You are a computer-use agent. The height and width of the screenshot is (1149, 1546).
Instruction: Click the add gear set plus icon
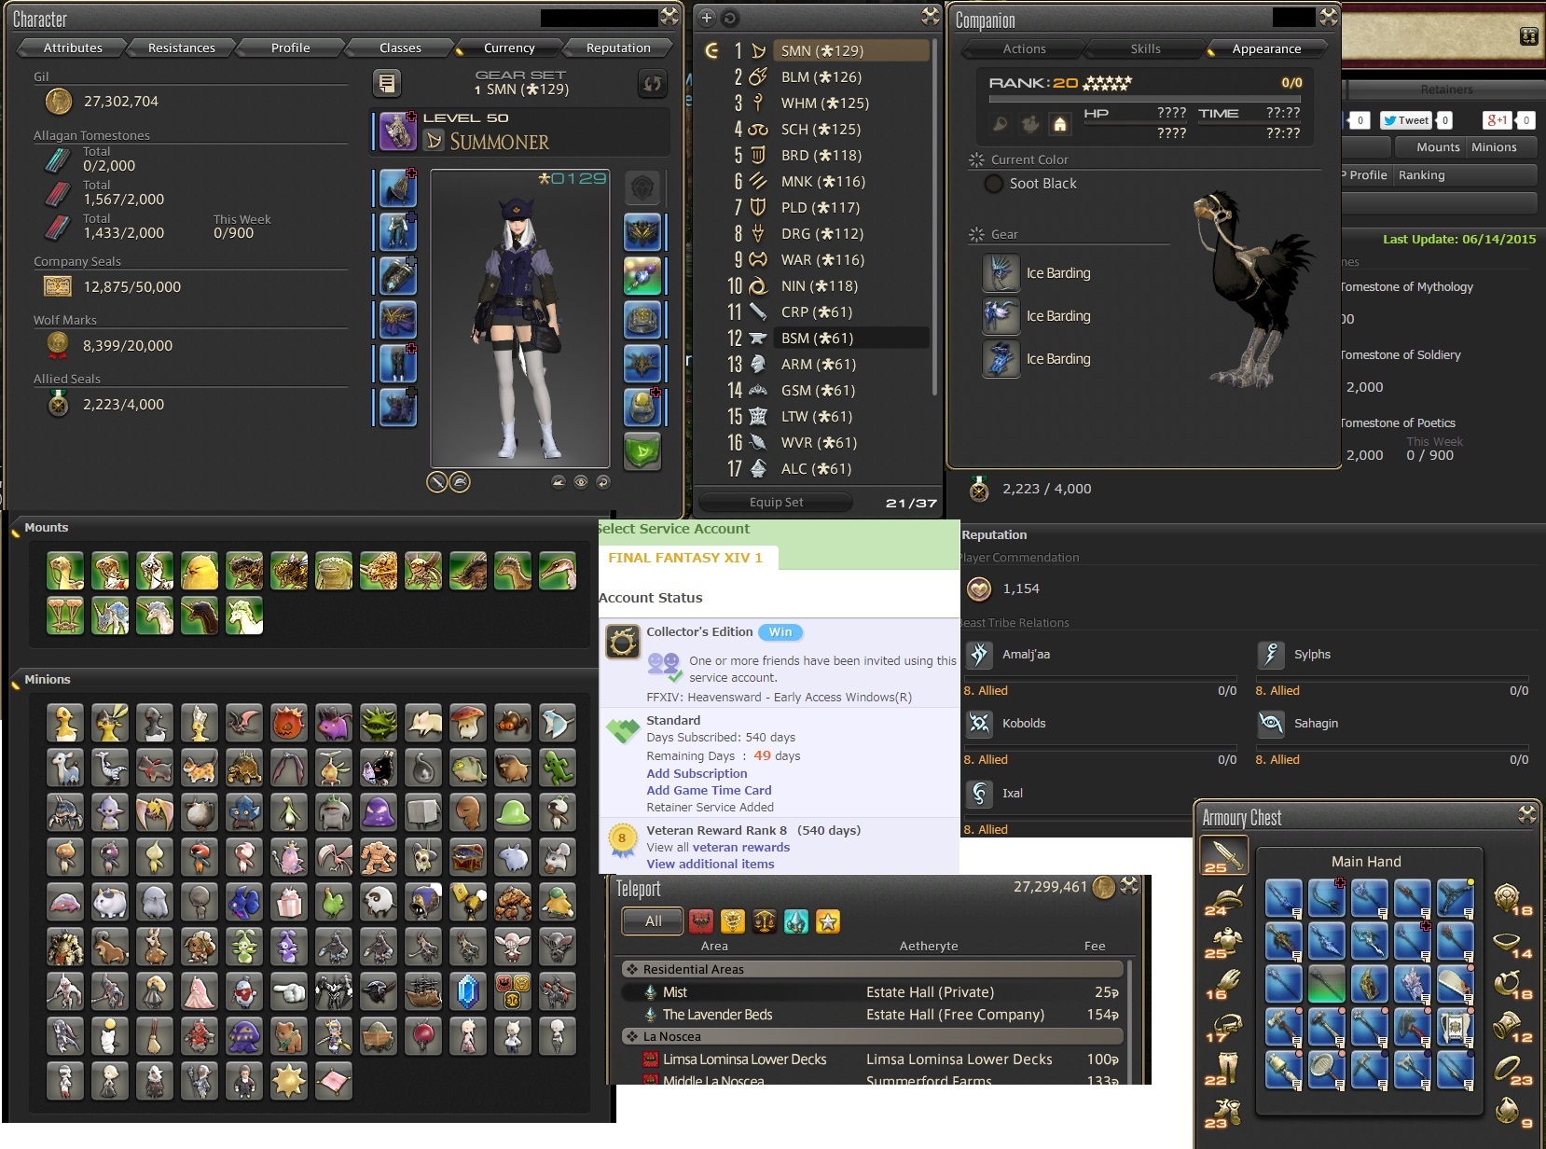[x=706, y=18]
